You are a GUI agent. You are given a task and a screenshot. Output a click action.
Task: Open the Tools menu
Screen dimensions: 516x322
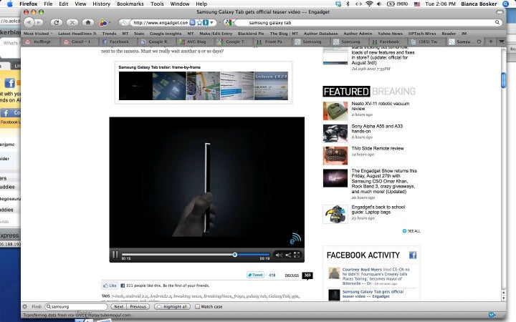pos(157,4)
